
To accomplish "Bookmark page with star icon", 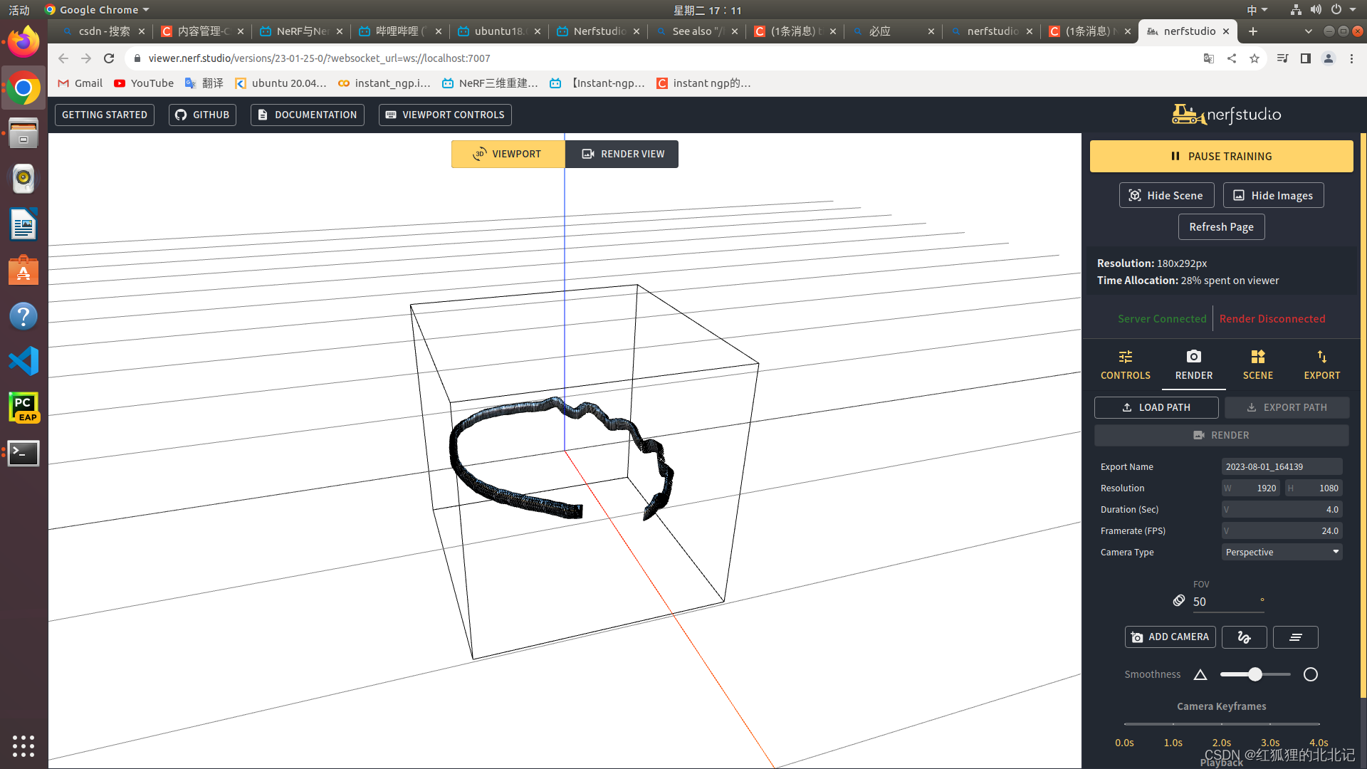I will (x=1255, y=58).
